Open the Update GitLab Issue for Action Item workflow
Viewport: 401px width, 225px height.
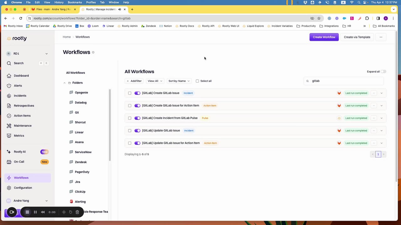click(x=171, y=143)
